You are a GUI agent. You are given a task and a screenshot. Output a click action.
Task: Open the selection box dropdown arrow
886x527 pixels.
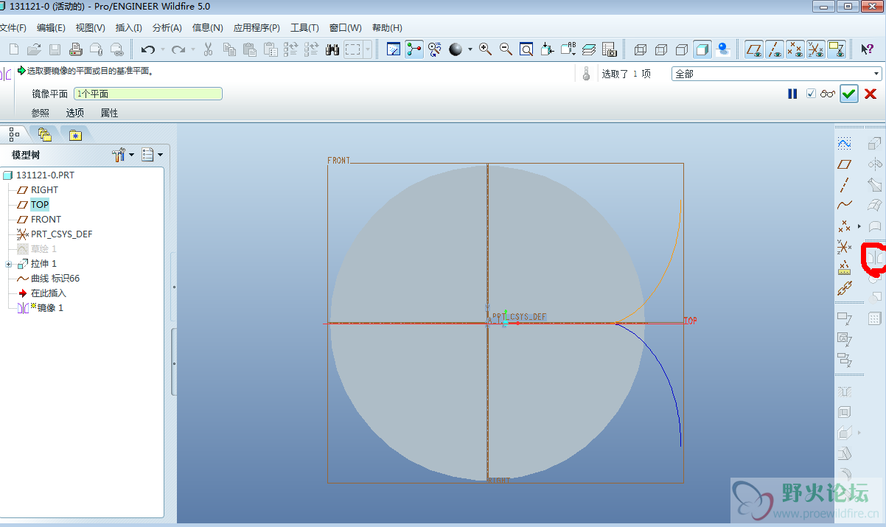click(x=368, y=49)
